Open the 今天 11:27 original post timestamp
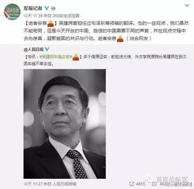 coord(33,184)
